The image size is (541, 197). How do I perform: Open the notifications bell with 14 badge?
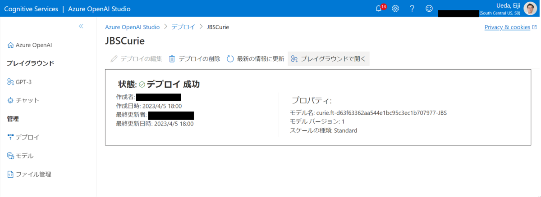click(x=380, y=8)
